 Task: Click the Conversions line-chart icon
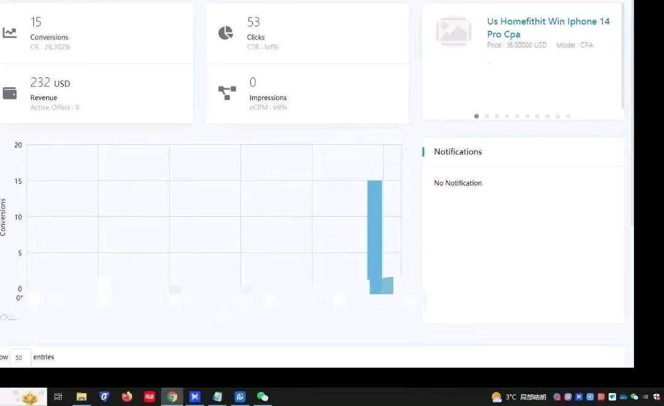[x=9, y=33]
